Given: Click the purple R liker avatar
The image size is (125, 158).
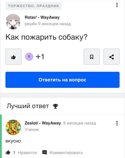Looking at the screenshot, I should pos(29,57).
